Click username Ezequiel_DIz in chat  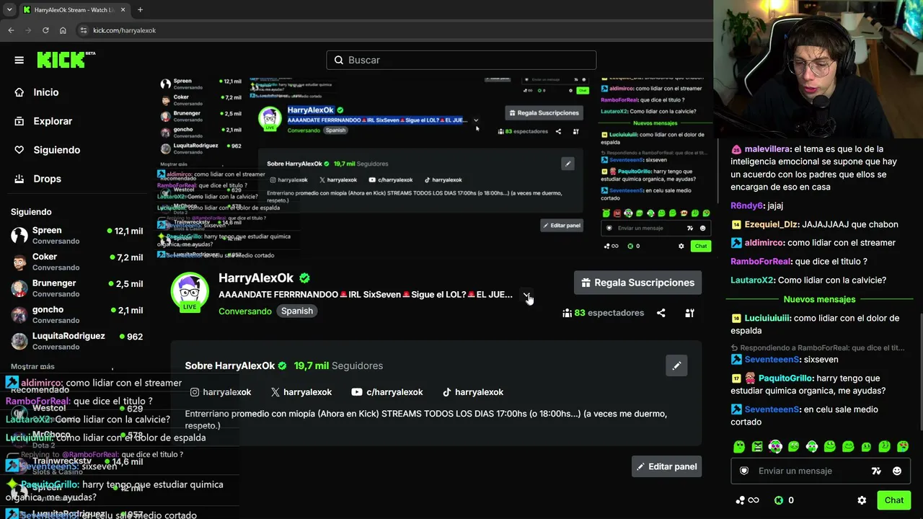(772, 224)
